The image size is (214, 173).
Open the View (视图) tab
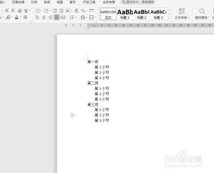pos(59,2)
